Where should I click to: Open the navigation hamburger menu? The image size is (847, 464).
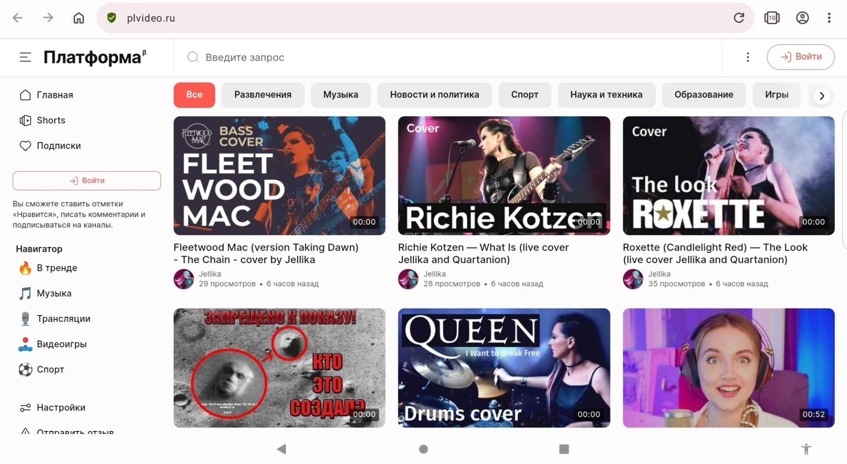[25, 57]
